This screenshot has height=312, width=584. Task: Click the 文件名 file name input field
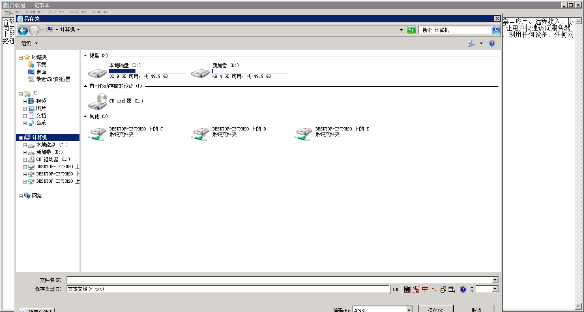pyautogui.click(x=279, y=280)
